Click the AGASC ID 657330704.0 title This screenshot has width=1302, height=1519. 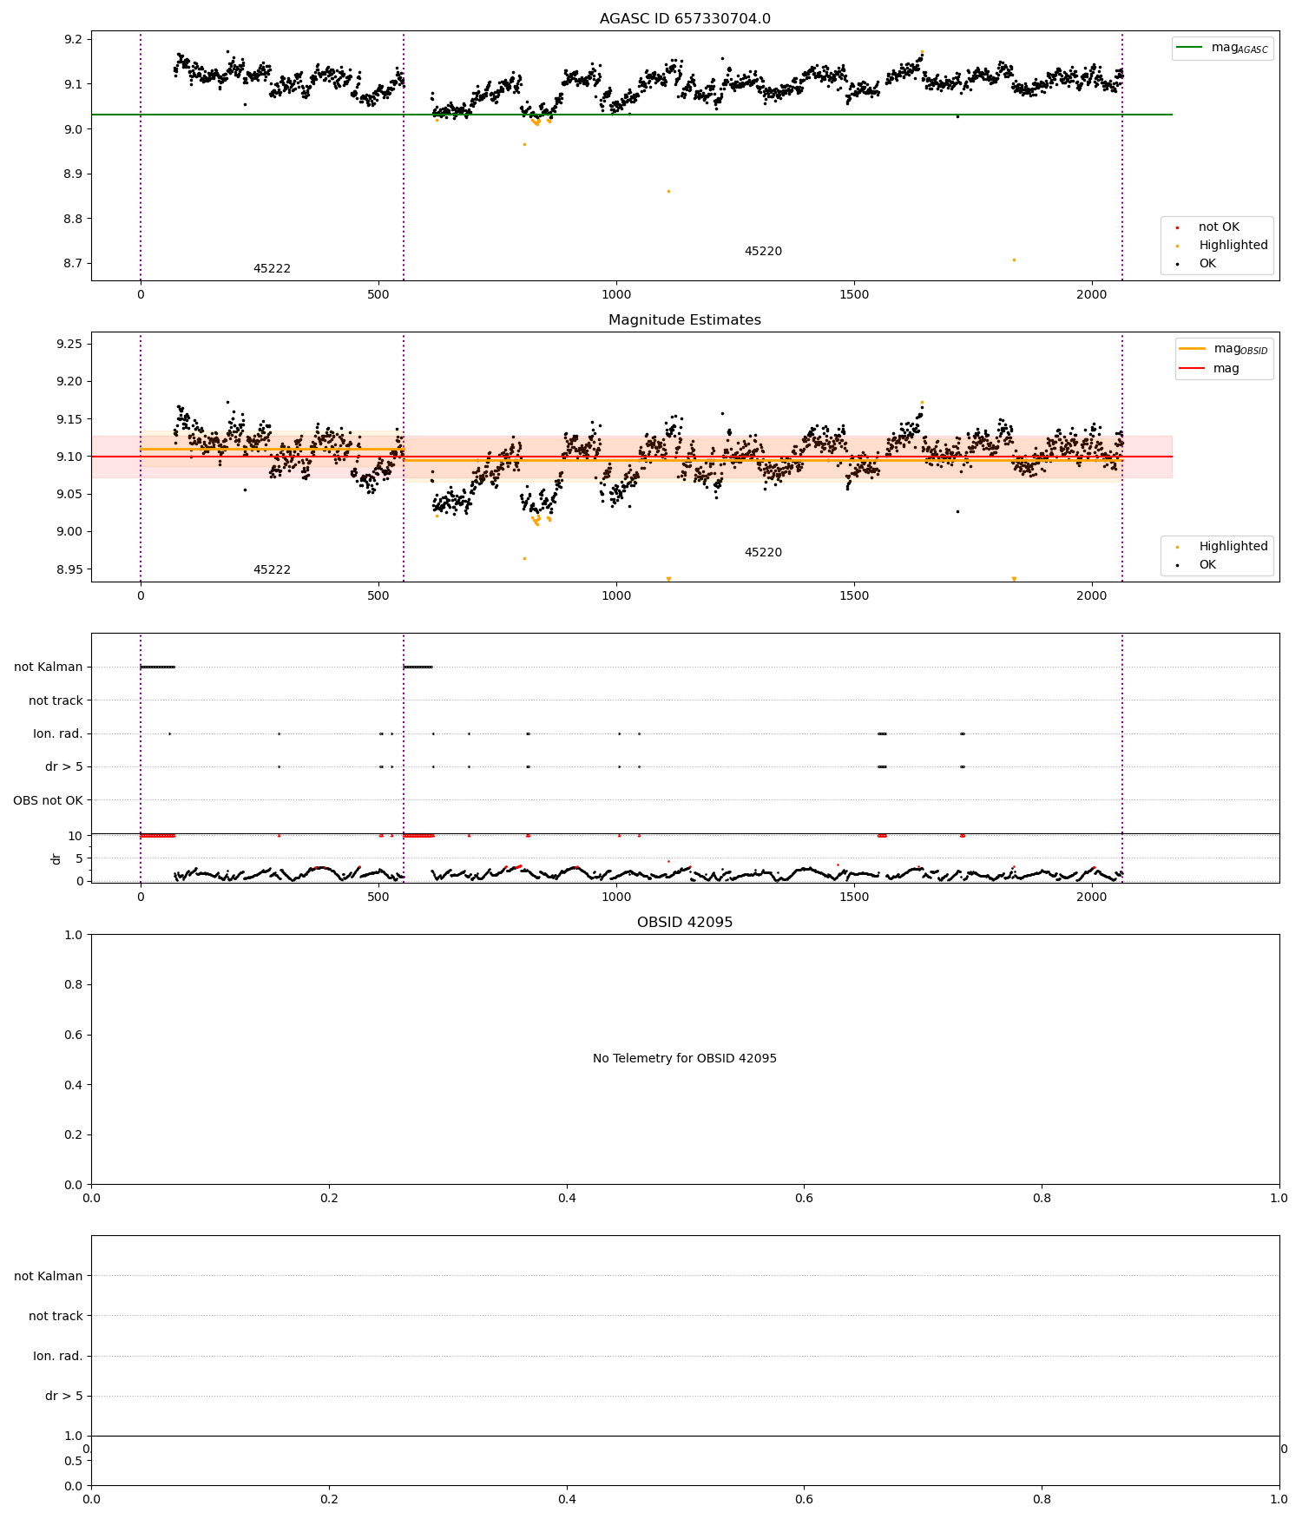pyautogui.click(x=685, y=19)
